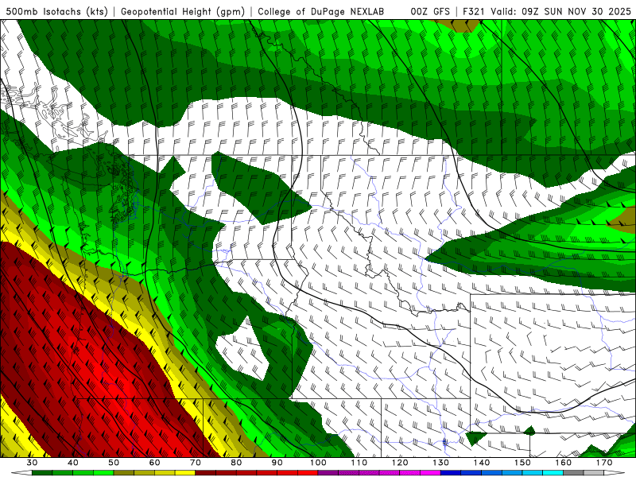
Task: Click the '130' colorbar label
Action: [x=440, y=463]
